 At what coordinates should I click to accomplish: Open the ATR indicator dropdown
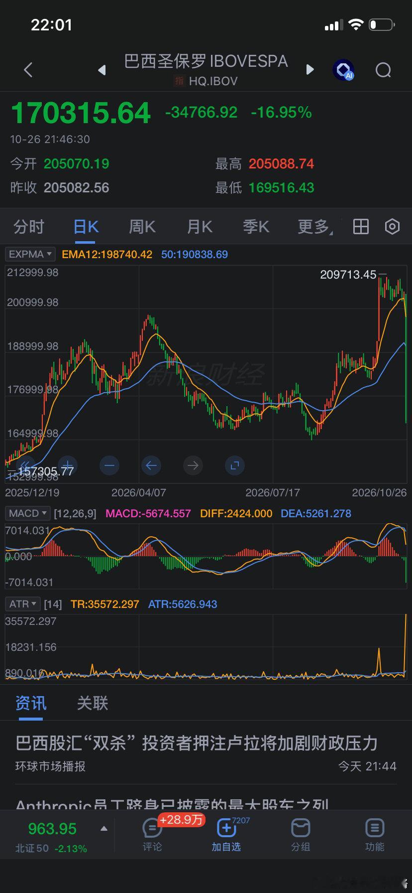23,604
